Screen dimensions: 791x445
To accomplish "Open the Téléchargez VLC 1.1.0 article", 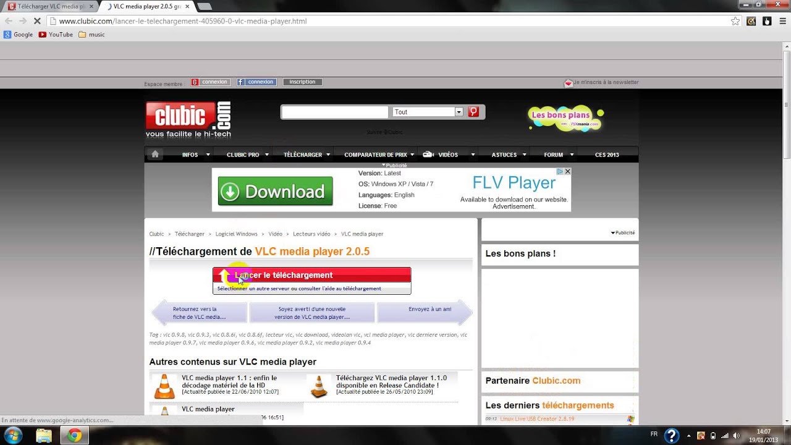I will [391, 381].
